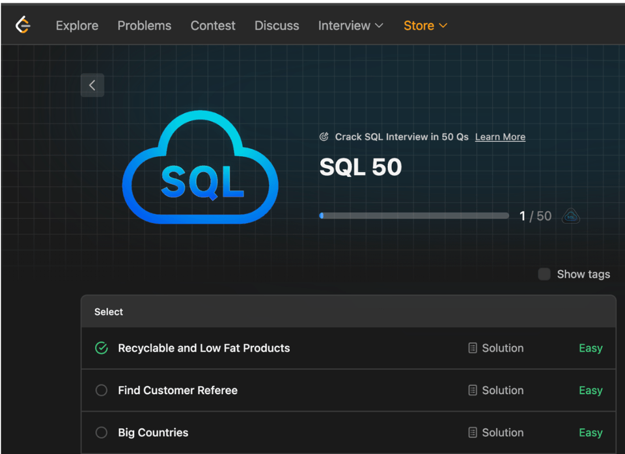The height and width of the screenshot is (454, 625).
Task: Expand the Store dropdown menu
Action: [425, 25]
